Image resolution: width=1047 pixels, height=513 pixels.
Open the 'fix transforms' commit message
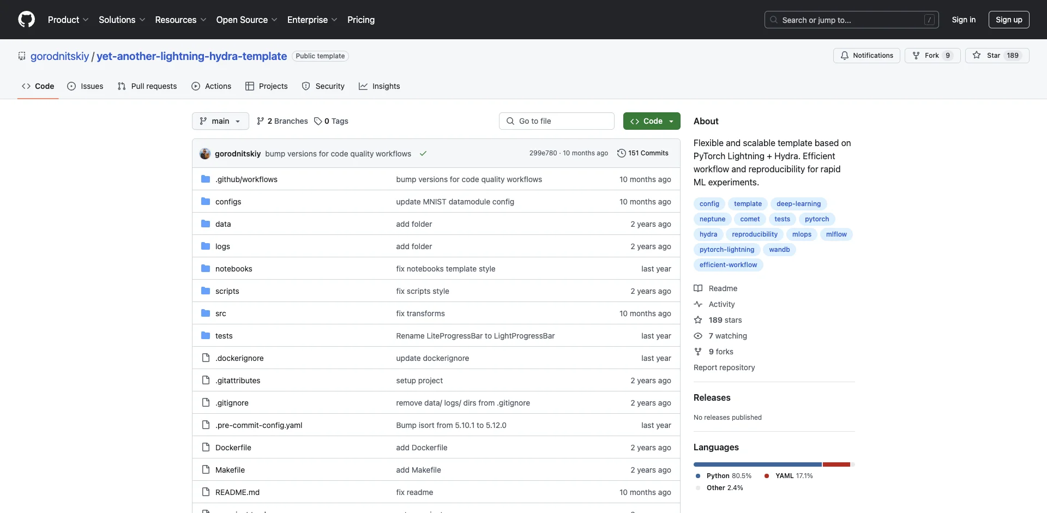[x=420, y=313]
